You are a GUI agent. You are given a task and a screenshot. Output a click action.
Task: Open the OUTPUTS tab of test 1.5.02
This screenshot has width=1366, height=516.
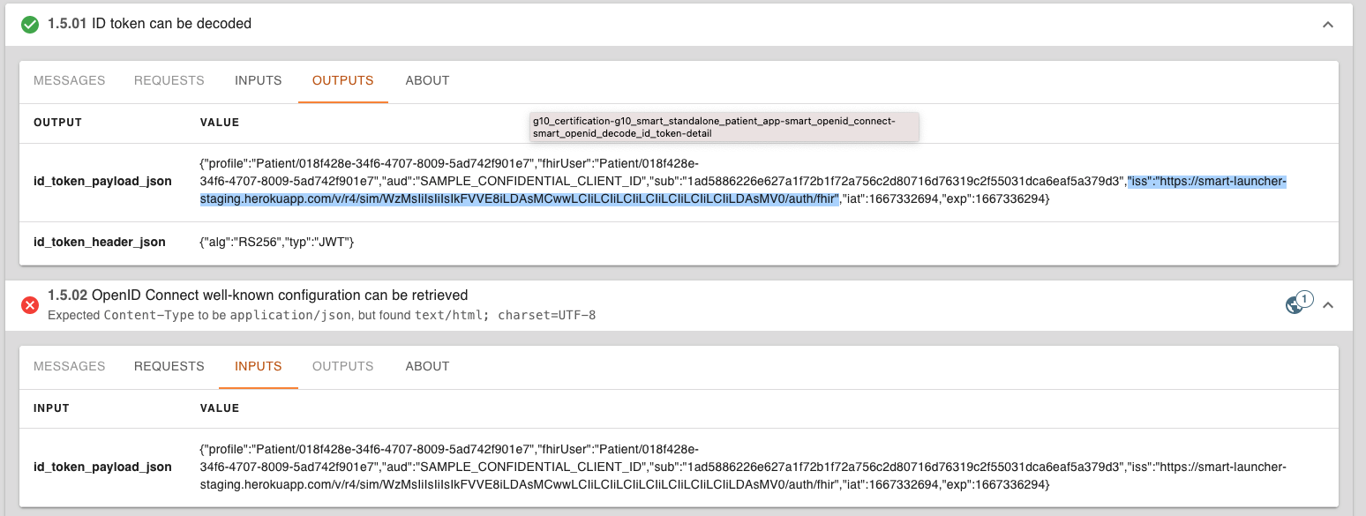coord(342,366)
